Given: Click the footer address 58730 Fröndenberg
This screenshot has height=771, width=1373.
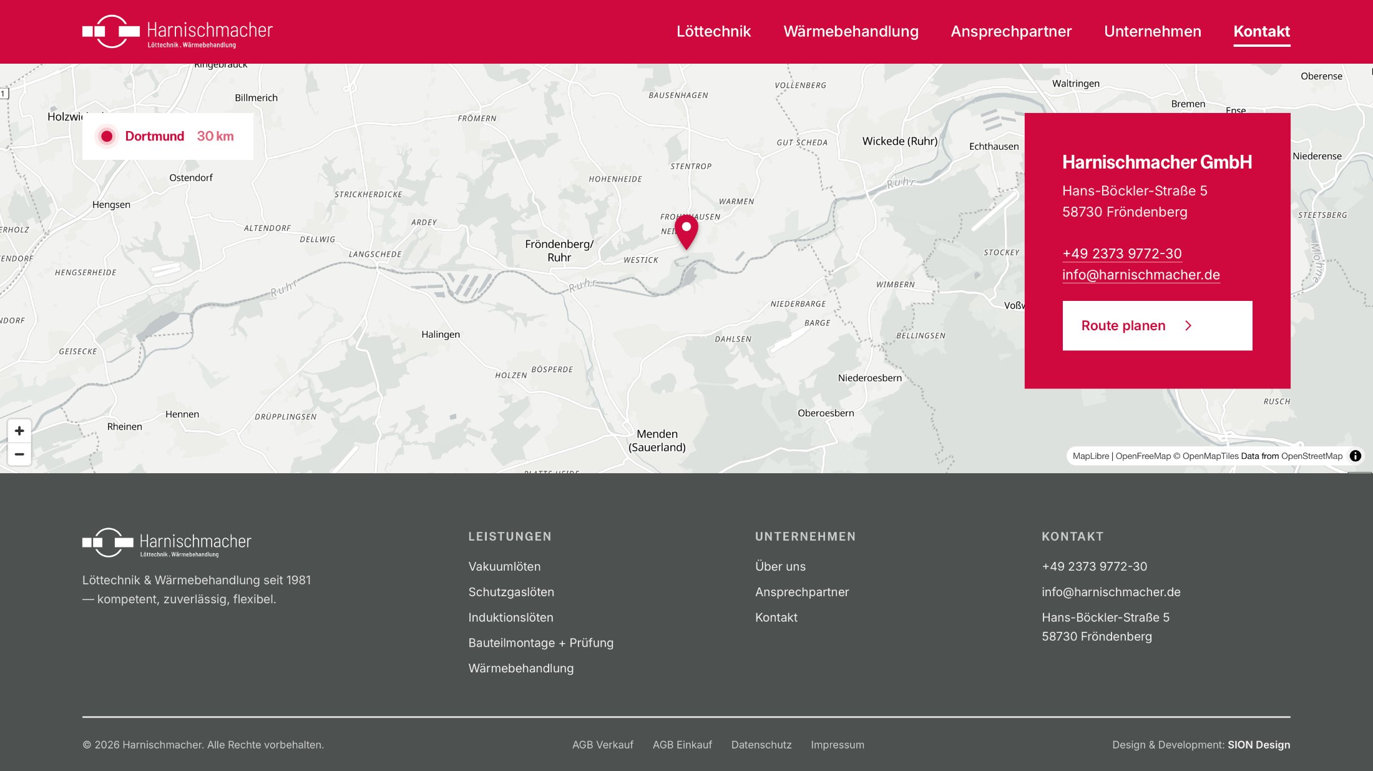Looking at the screenshot, I should pyautogui.click(x=1097, y=636).
